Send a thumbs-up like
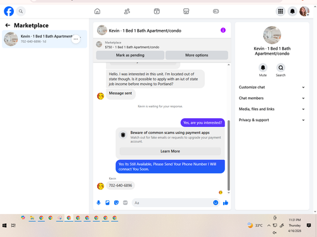This screenshot has width=317, height=237. 226,203
